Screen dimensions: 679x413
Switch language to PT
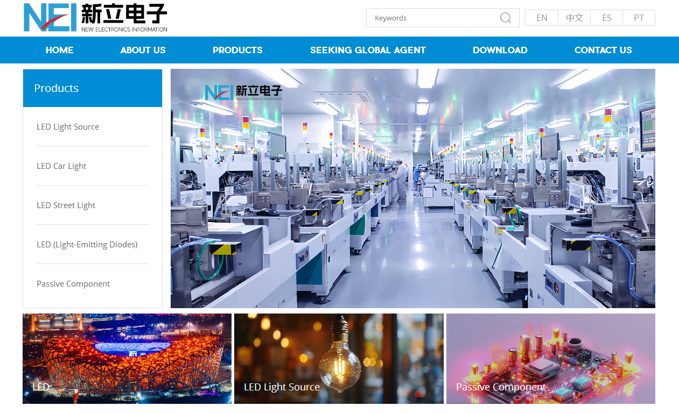[639, 18]
